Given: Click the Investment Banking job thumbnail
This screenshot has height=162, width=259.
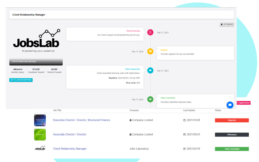Looking at the screenshot, I should (x=40, y=120).
